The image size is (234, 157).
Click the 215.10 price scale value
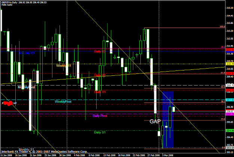point(230,8)
